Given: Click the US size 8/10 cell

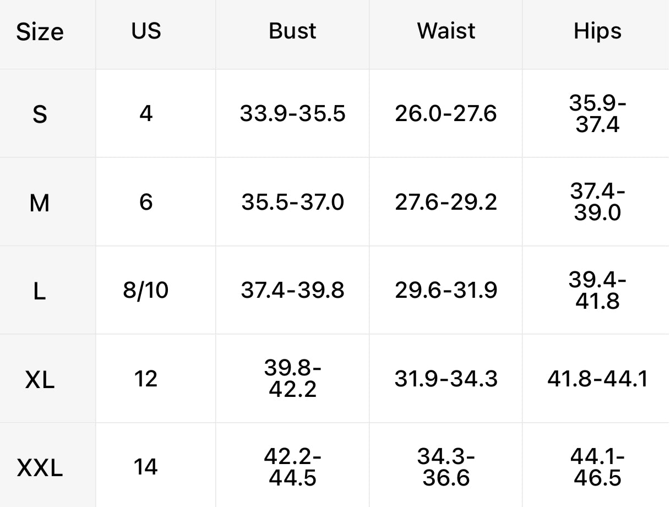Looking at the screenshot, I should point(146,290).
